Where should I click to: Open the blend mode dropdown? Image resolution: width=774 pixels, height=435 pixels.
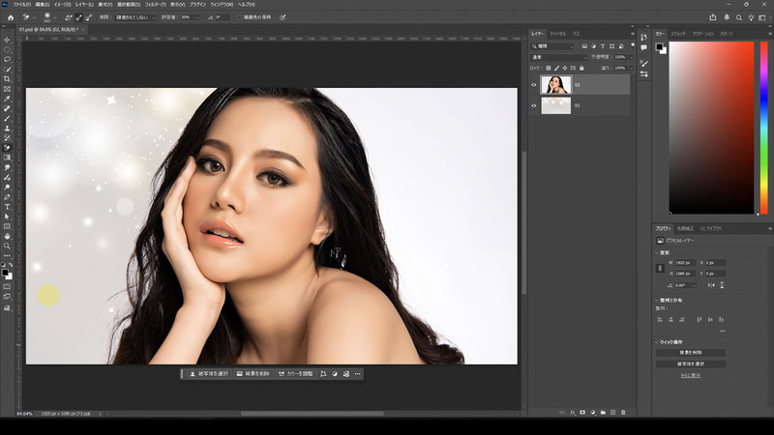(x=559, y=57)
